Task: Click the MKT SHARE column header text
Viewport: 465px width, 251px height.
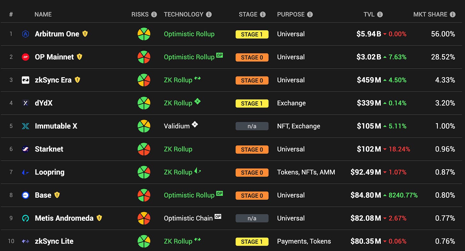Action: [430, 14]
